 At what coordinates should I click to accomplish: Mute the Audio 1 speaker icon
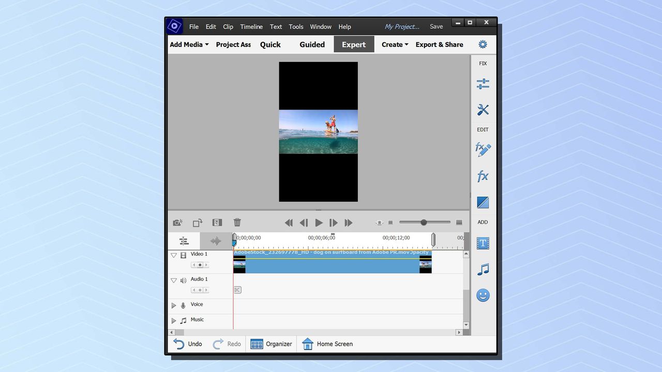[183, 281]
